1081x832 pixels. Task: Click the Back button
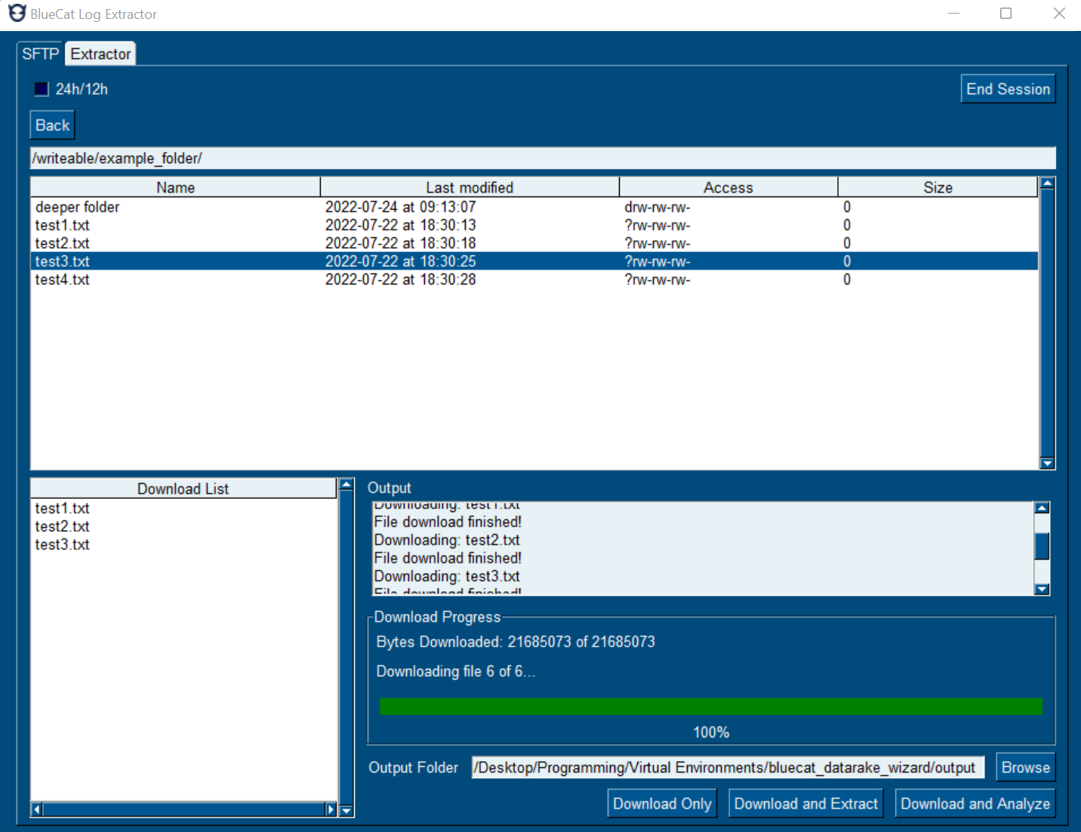pyautogui.click(x=51, y=124)
